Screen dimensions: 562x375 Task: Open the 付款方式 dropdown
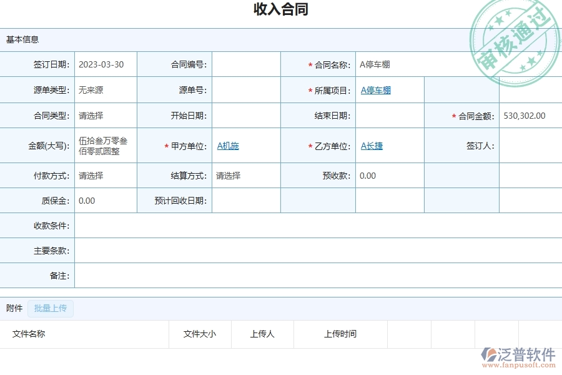point(103,176)
